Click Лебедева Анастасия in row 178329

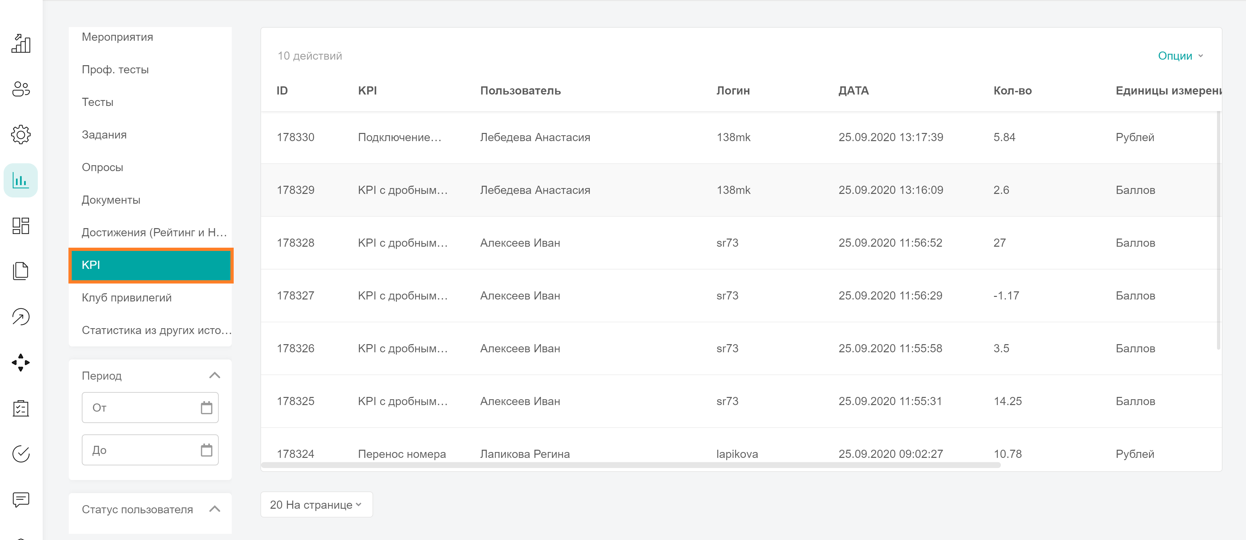pos(535,190)
